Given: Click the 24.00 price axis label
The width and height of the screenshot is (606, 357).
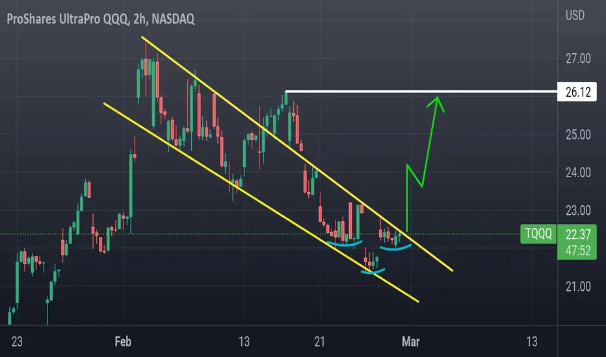Looking at the screenshot, I should tap(578, 173).
